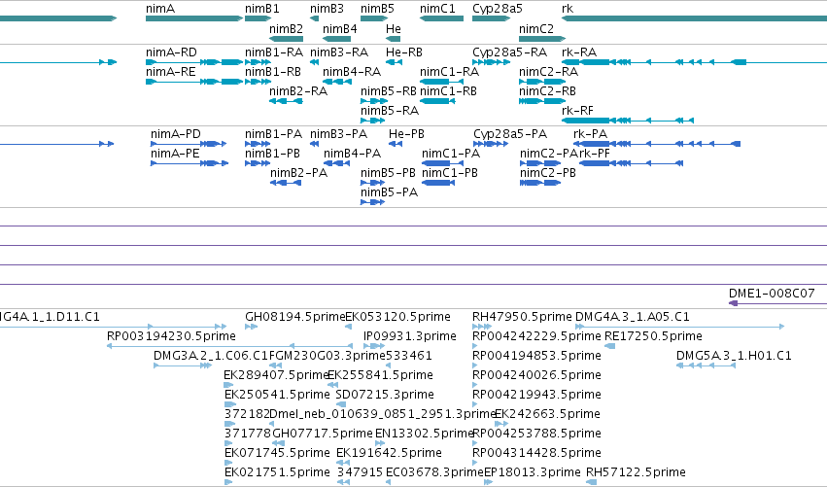Select transcript nimC2-RB
Image resolution: width=827 pixels, height=487 pixels.
click(x=542, y=101)
